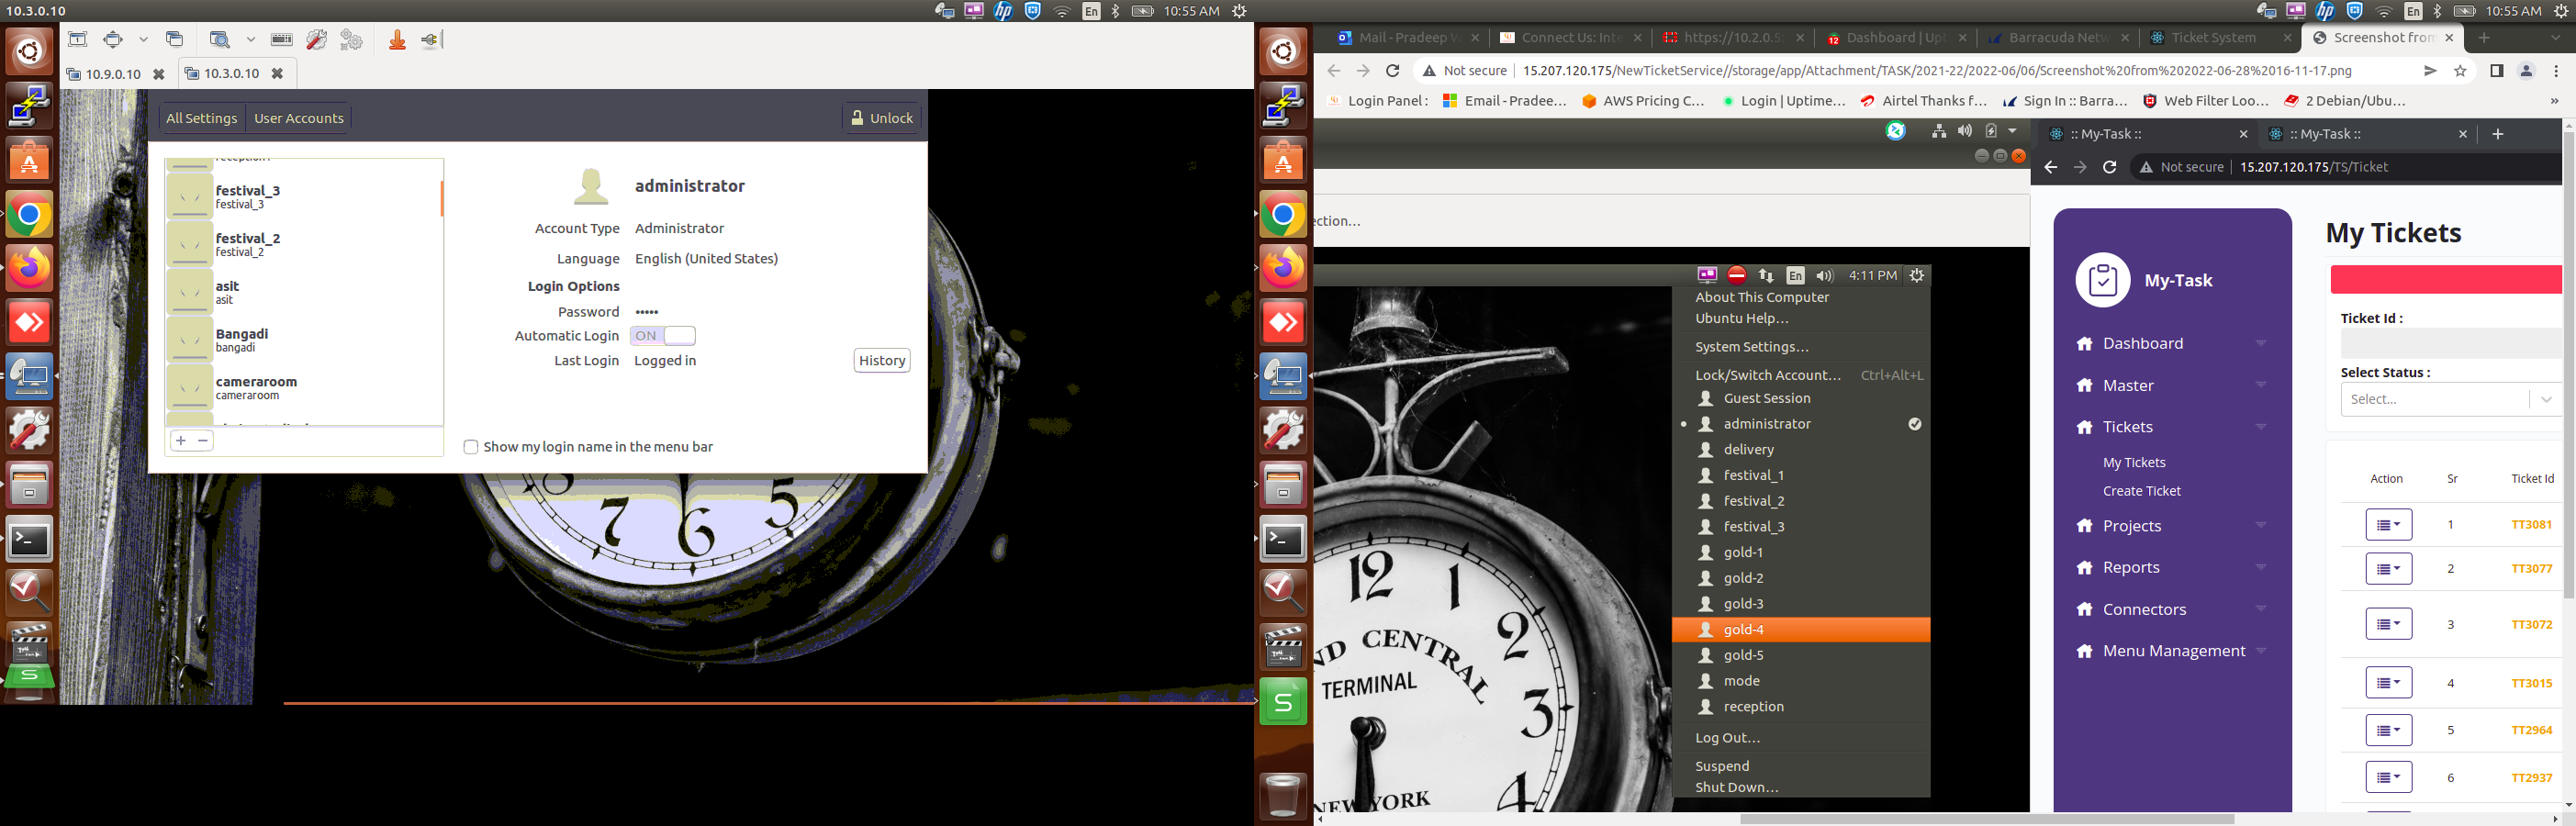Click Remmina's orange minimize arrow icon

tap(397, 39)
